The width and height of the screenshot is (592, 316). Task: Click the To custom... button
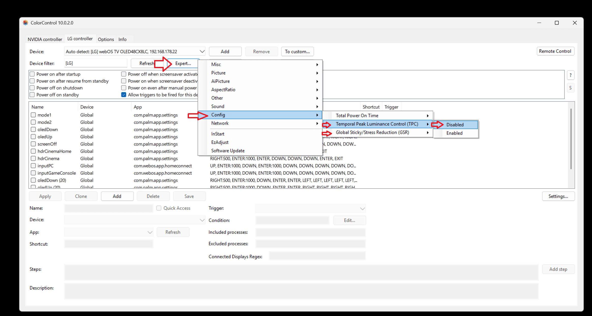tap(297, 51)
